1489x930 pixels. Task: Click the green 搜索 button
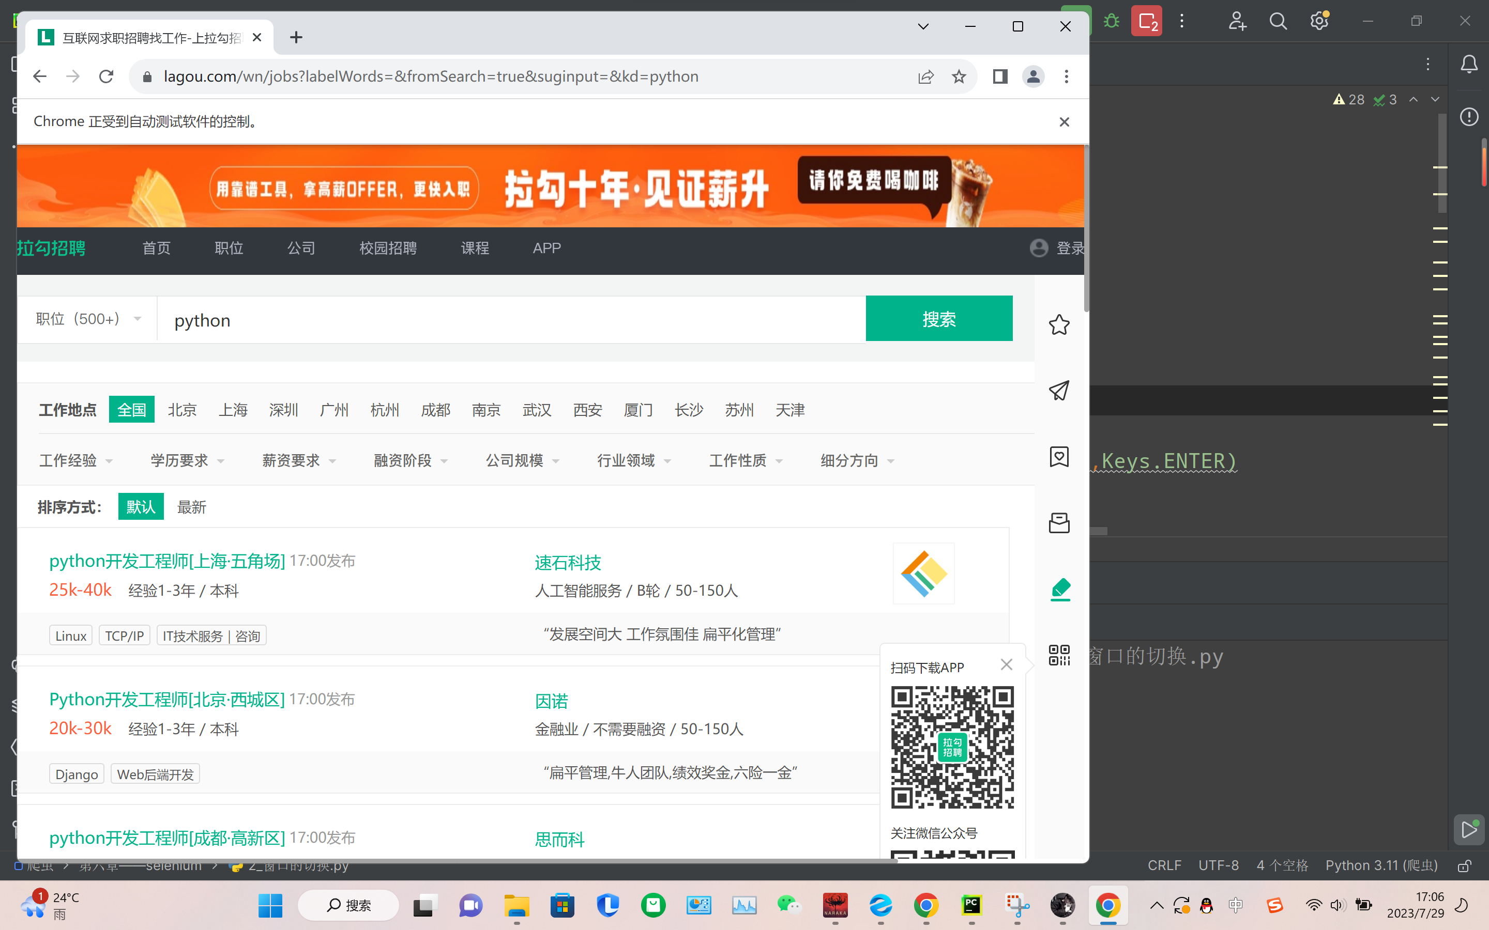[939, 319]
